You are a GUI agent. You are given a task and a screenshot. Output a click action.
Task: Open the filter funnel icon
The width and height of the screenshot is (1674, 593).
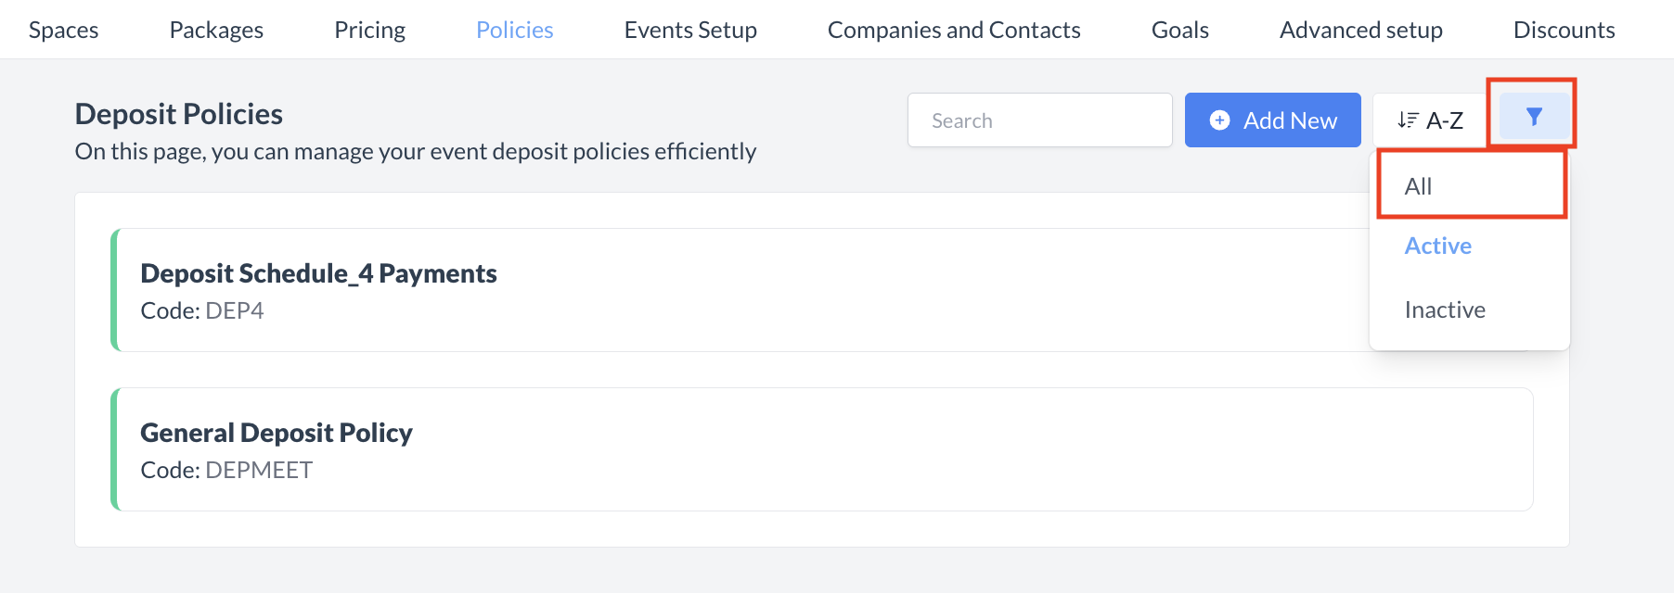pos(1534,117)
